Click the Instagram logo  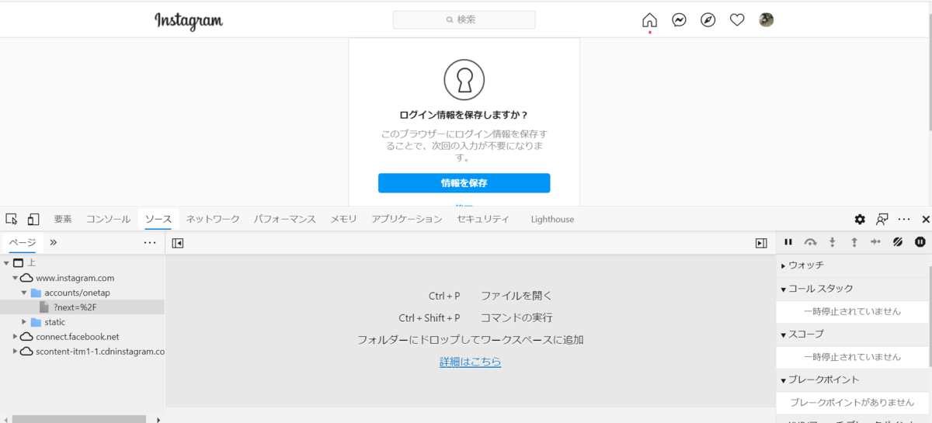[189, 21]
